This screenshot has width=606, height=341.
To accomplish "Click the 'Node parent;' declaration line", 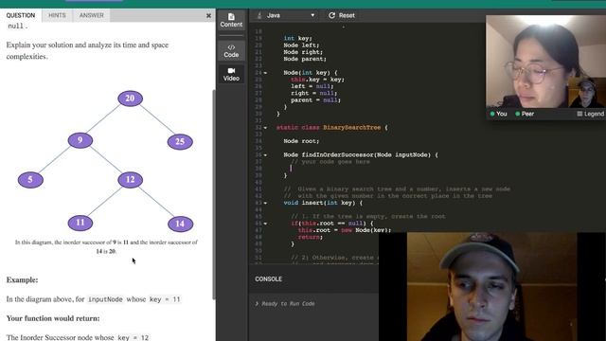I will point(305,59).
